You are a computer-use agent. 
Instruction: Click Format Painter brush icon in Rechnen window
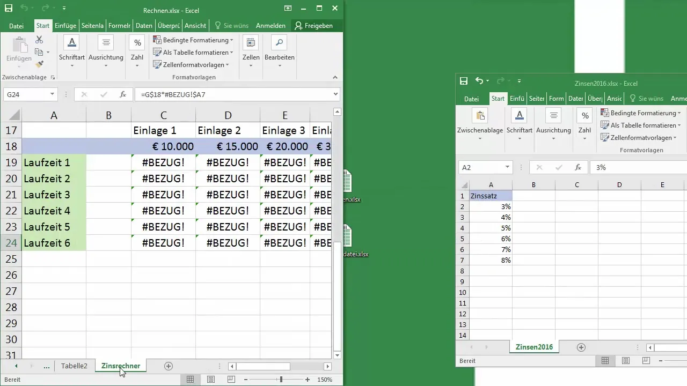click(x=39, y=64)
